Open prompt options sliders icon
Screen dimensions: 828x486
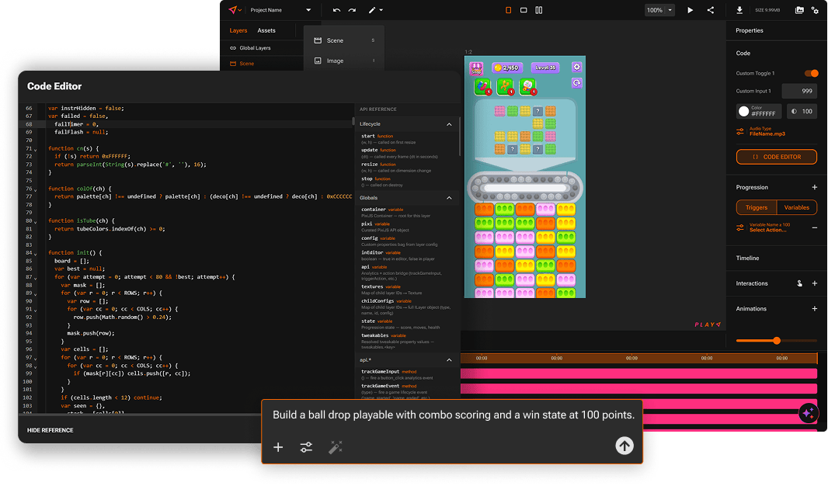[x=306, y=447]
